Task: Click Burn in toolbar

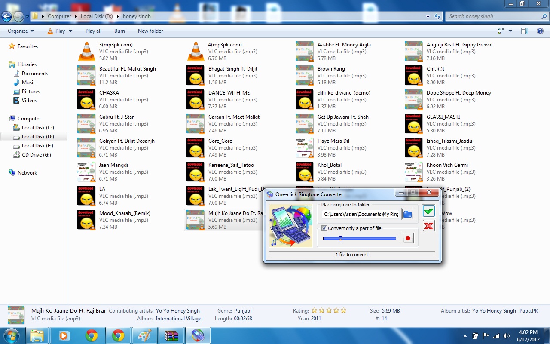Action: pos(119,31)
